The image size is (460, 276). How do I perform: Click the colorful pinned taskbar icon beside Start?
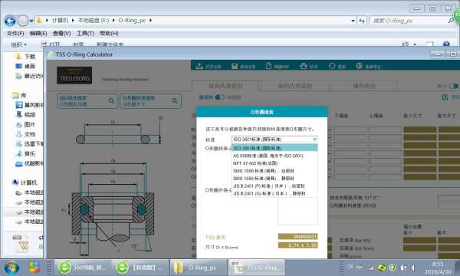[34, 268]
